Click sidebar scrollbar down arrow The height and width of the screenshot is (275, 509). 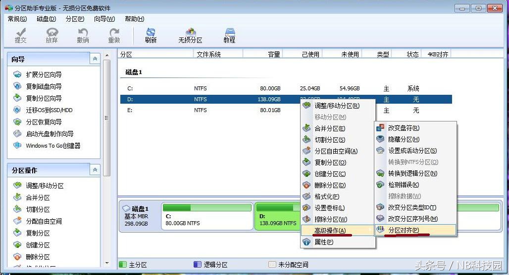[107, 263]
